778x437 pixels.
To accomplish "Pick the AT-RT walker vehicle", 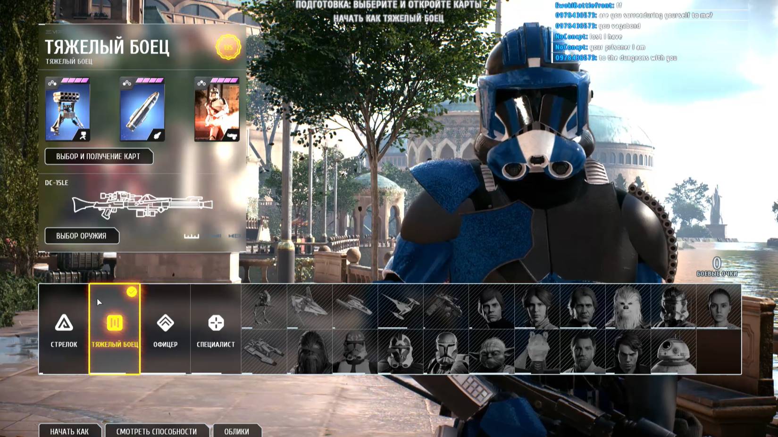I will [x=264, y=306].
